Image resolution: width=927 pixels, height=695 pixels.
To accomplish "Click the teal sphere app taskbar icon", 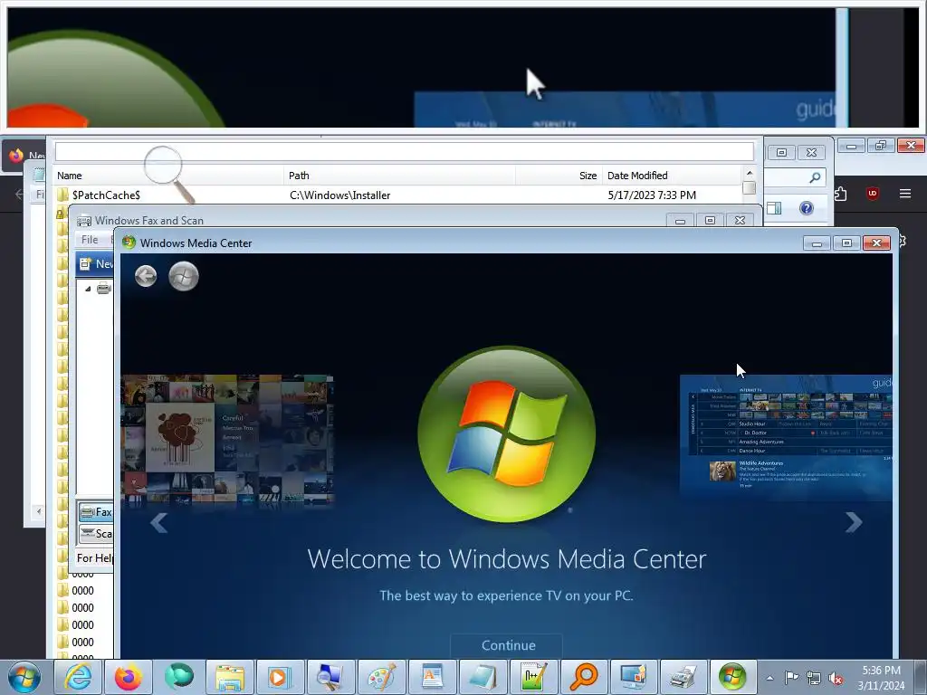I will 179,677.
